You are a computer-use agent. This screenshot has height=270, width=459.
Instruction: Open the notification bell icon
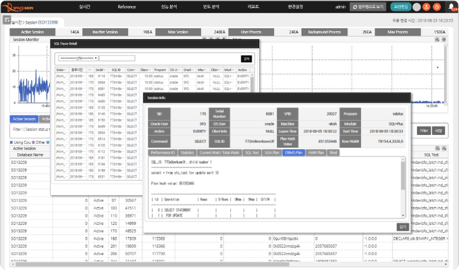tap(451, 7)
